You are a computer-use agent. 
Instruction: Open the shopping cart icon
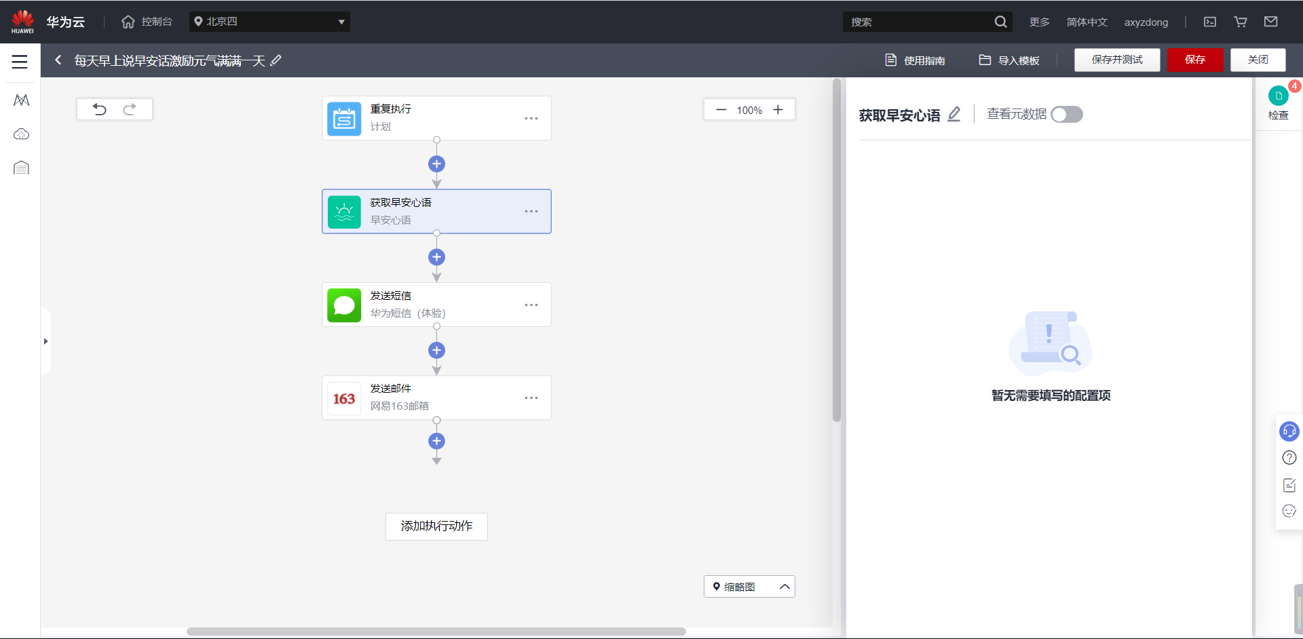[1241, 22]
